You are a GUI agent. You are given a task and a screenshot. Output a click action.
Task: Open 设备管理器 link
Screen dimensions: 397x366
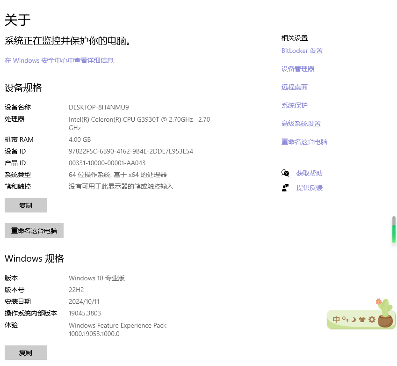pyautogui.click(x=298, y=69)
